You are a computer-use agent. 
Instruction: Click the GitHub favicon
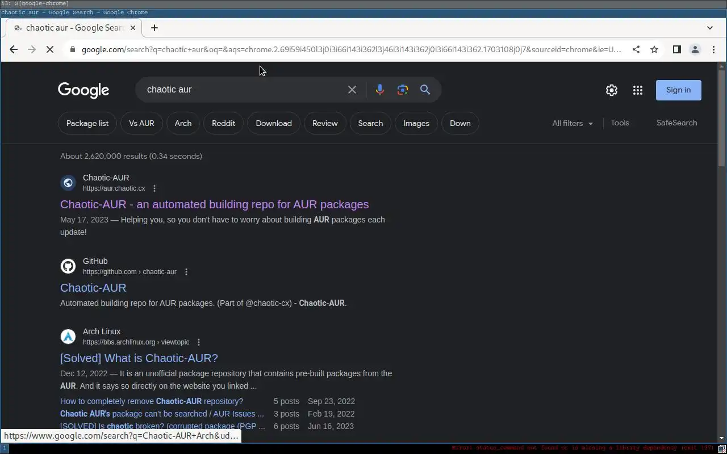pos(68,266)
